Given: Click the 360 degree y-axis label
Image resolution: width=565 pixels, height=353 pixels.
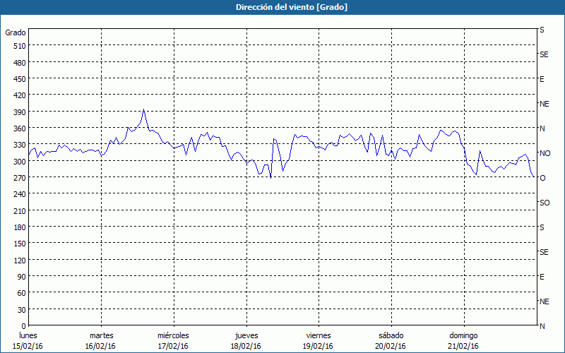Looking at the screenshot, I should point(19,128).
